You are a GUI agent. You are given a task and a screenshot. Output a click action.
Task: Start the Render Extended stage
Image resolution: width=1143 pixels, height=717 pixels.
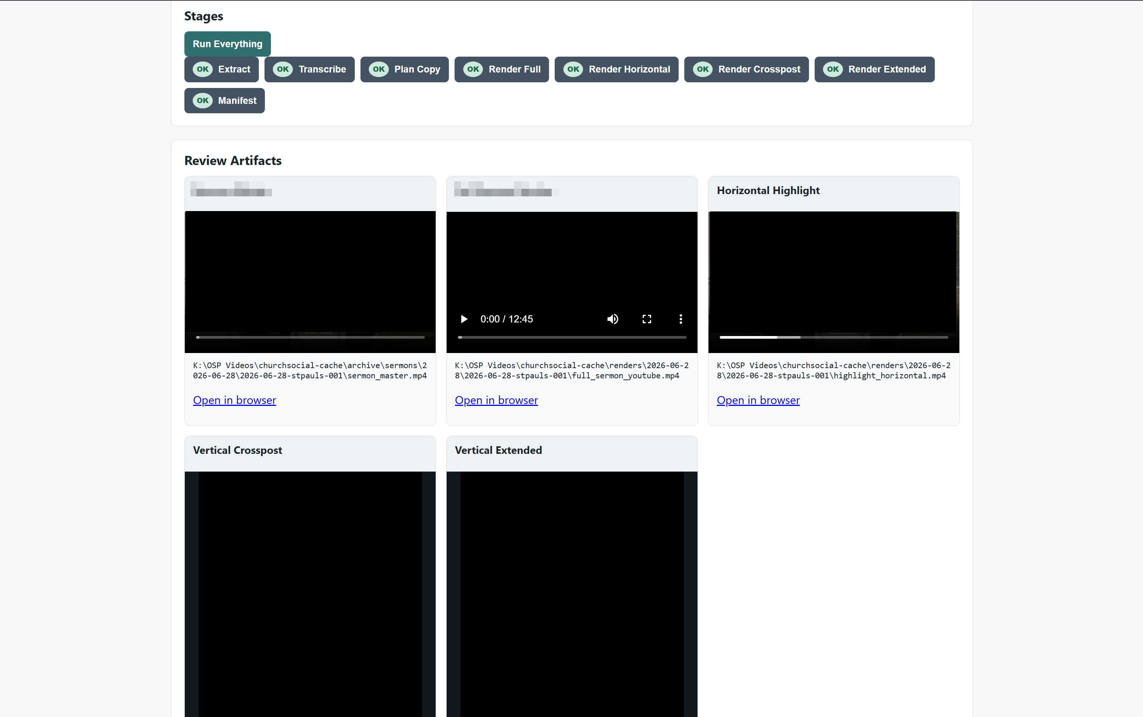click(874, 69)
